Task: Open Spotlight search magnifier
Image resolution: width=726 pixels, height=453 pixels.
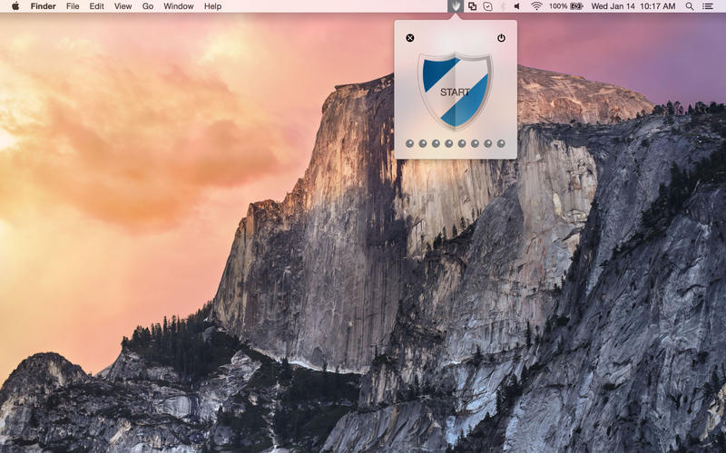Action: [690, 6]
